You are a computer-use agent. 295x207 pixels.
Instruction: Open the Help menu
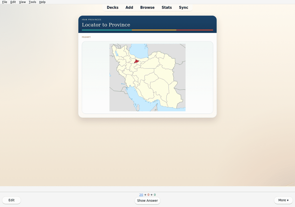coord(42,2)
